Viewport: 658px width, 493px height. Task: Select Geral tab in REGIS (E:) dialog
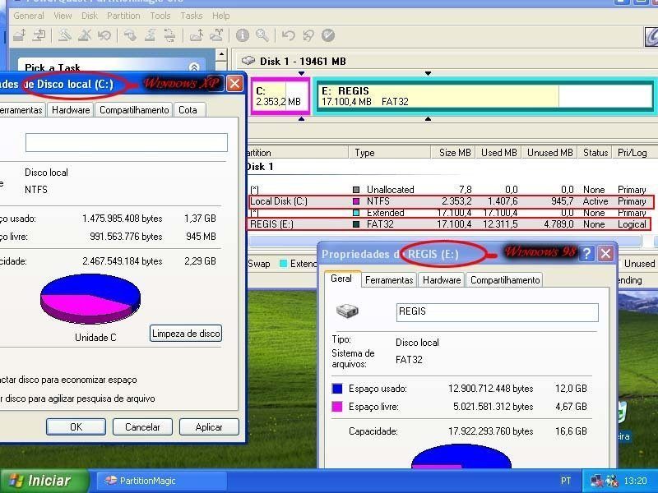pos(341,279)
